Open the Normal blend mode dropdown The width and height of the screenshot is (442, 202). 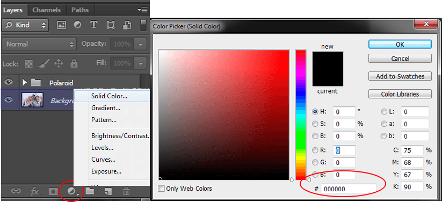pos(39,44)
